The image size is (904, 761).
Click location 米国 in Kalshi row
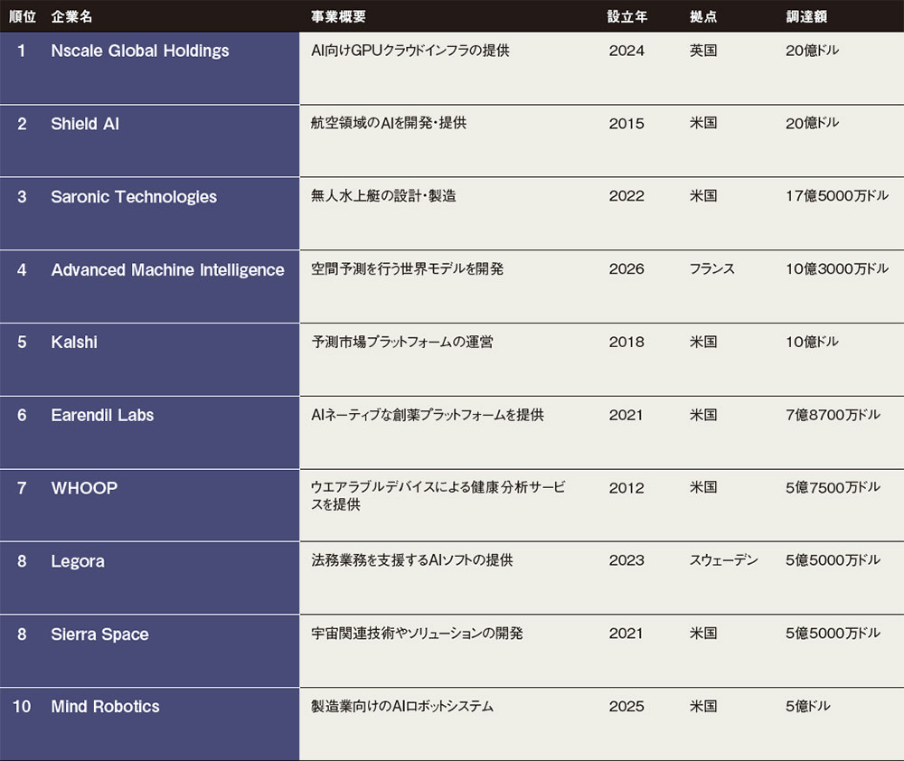pyautogui.click(x=703, y=342)
